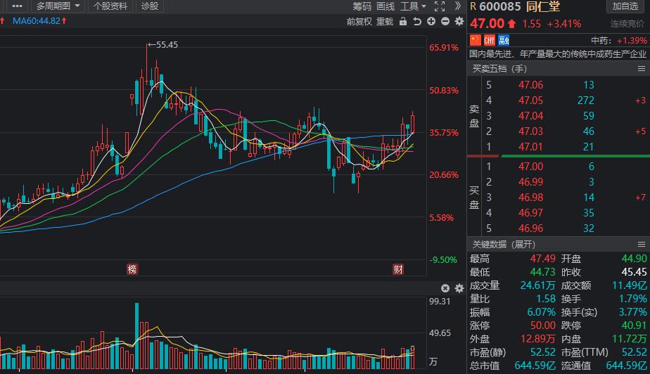The height and width of the screenshot is (374, 650).
Task: Click the CNY currency icon
Action: click(490, 40)
